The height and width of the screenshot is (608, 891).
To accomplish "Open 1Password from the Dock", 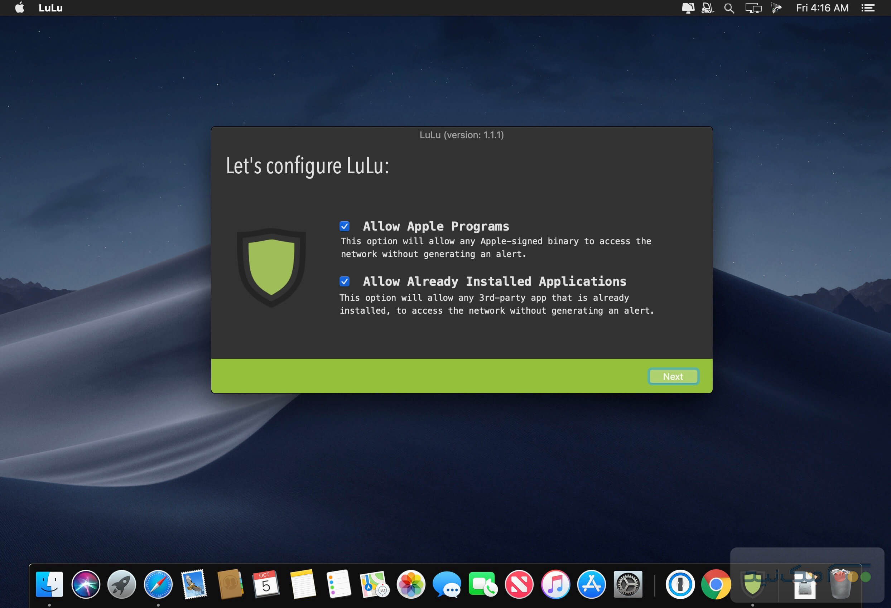I will (680, 584).
